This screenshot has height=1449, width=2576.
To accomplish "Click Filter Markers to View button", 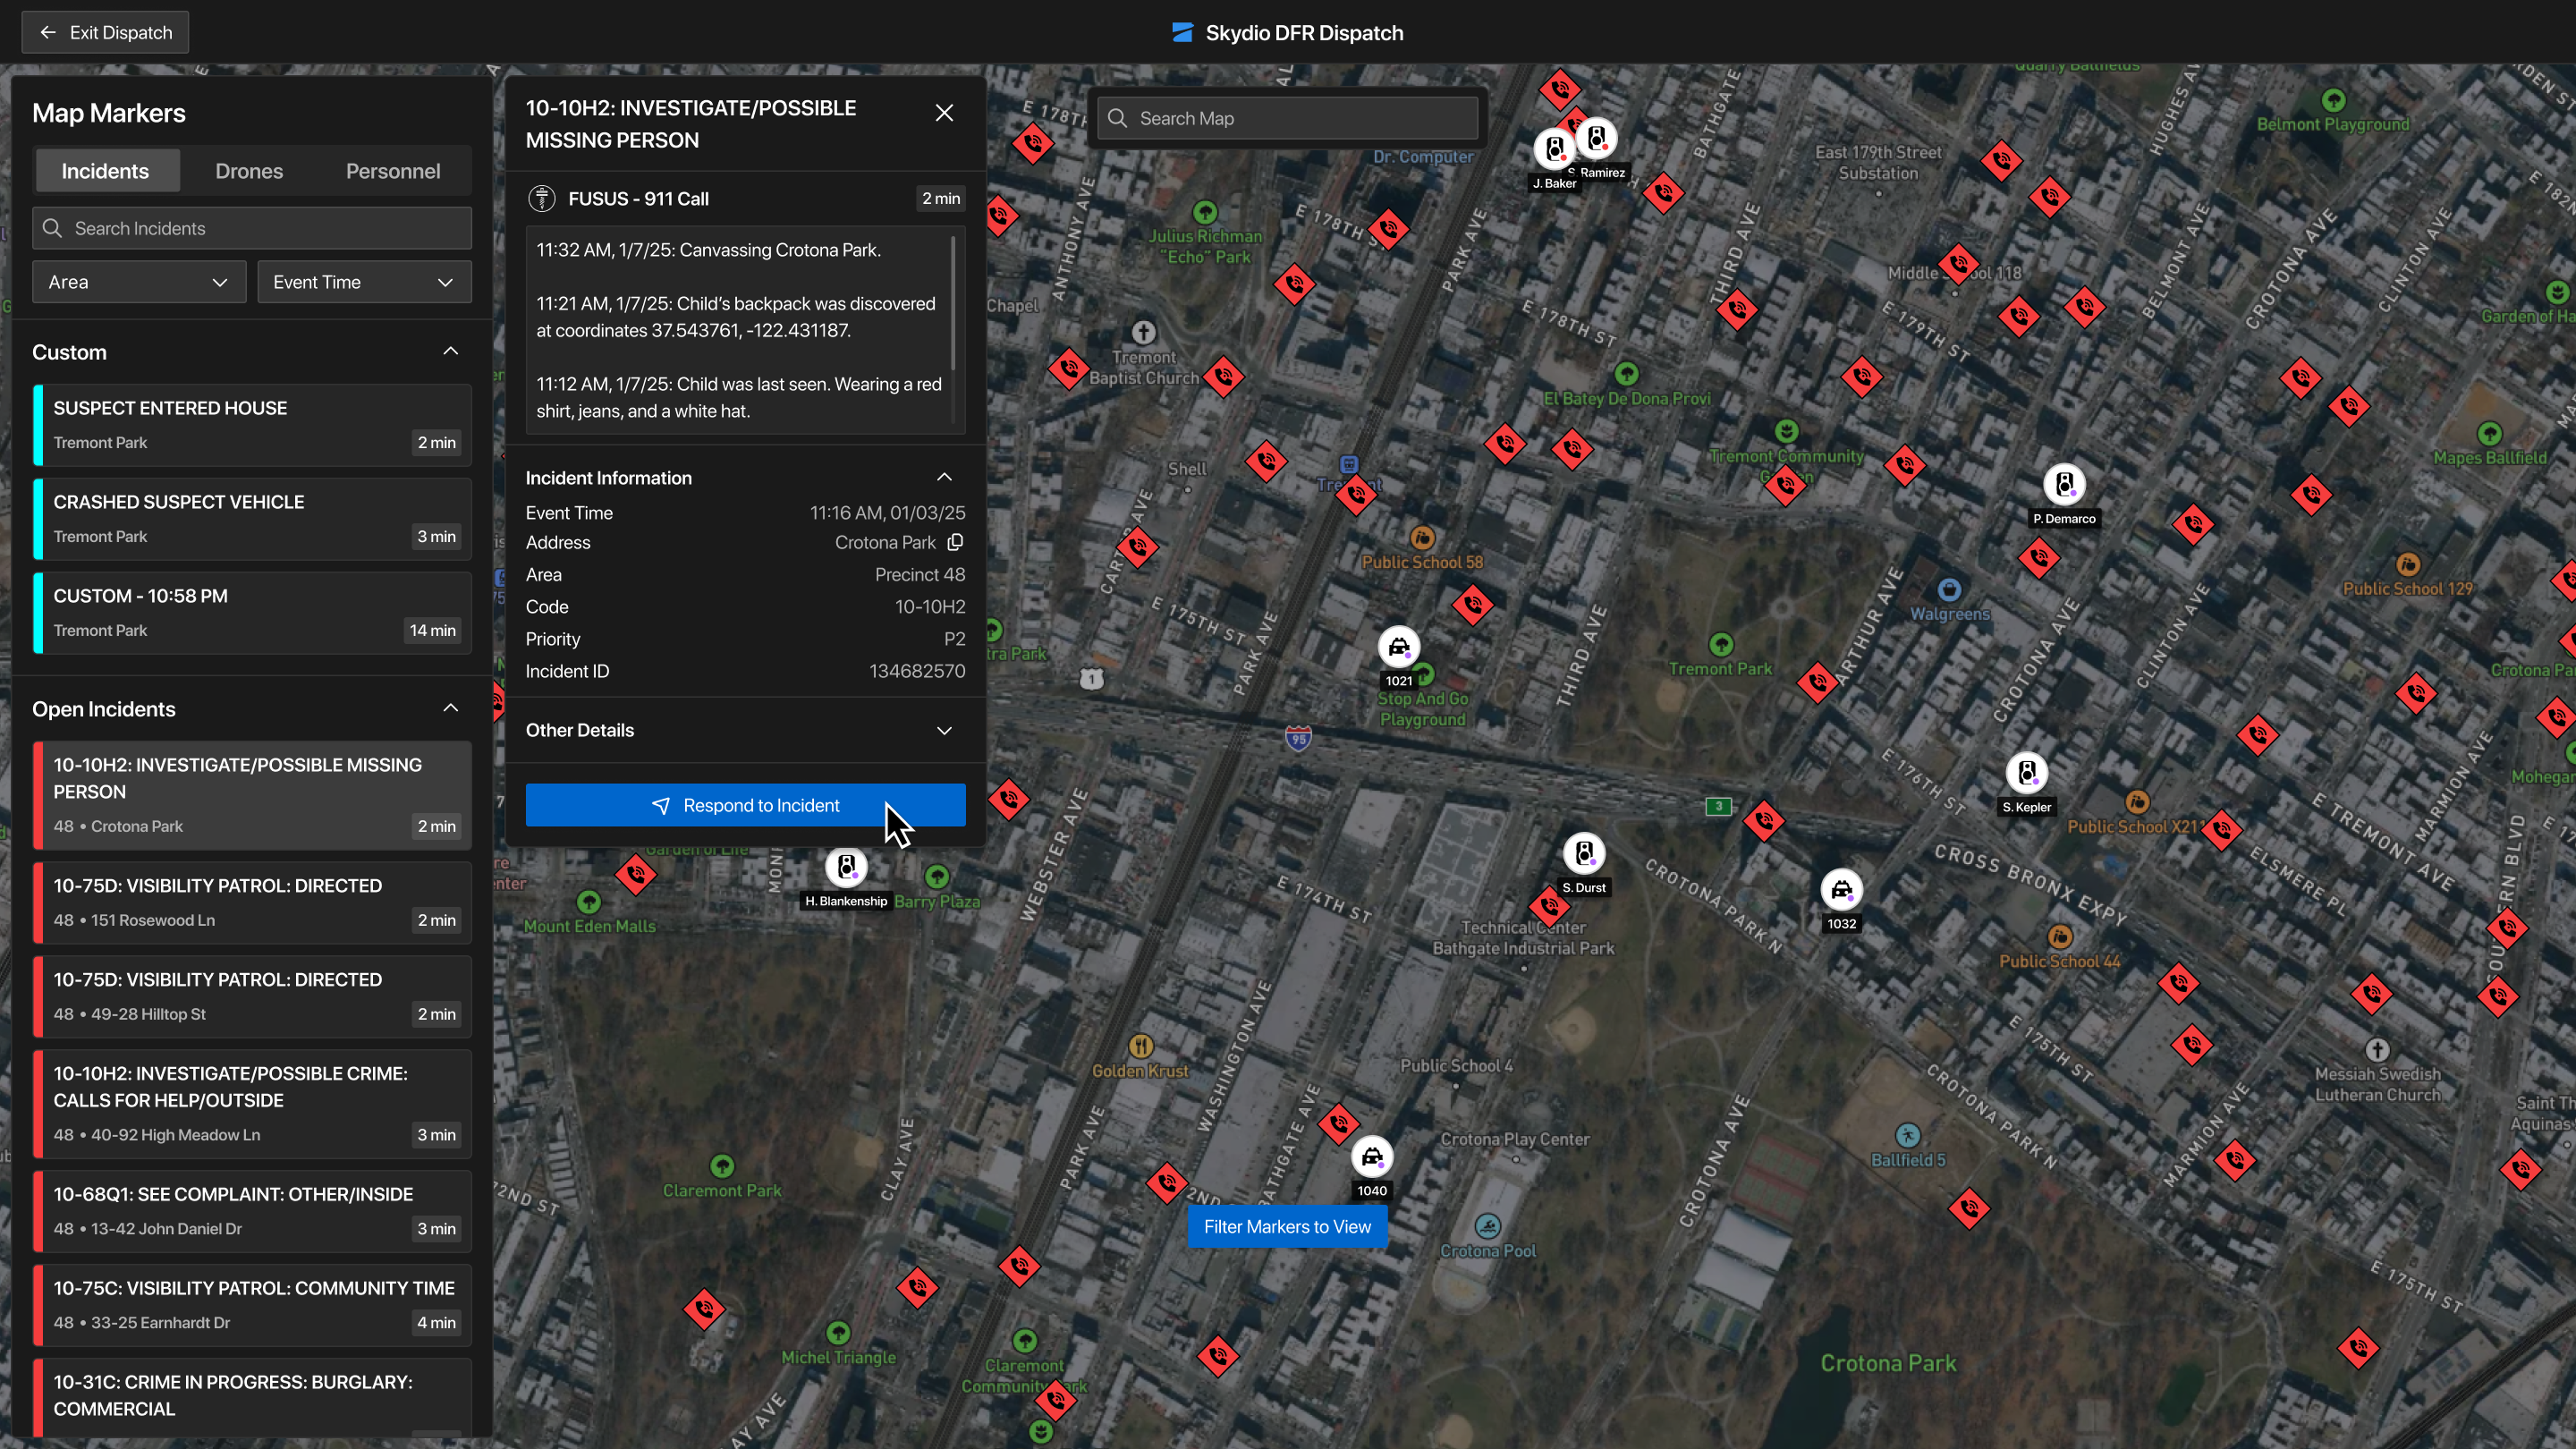I will tap(1286, 1226).
